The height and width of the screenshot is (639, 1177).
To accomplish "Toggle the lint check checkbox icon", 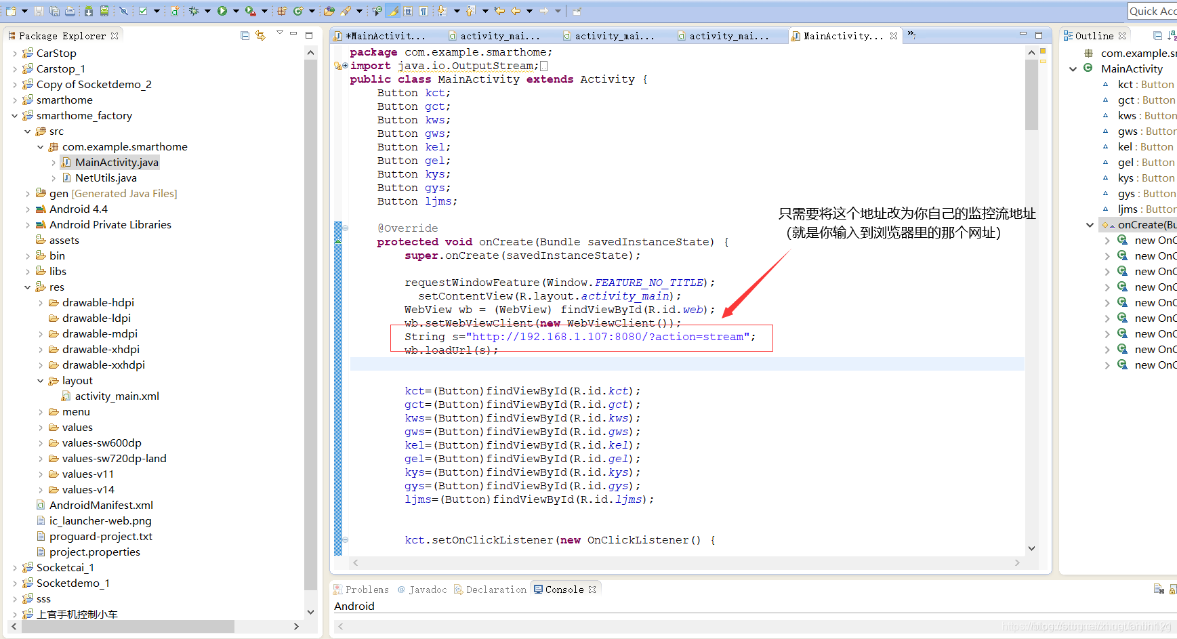I will 143,11.
